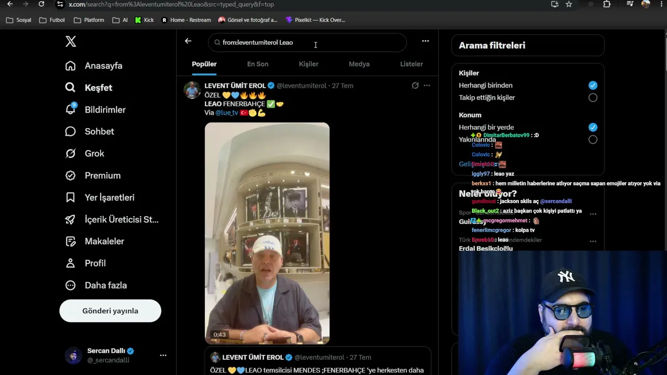Open the three-dot menu beside the search box
Viewport: 667px width, 375px height.
425,41
